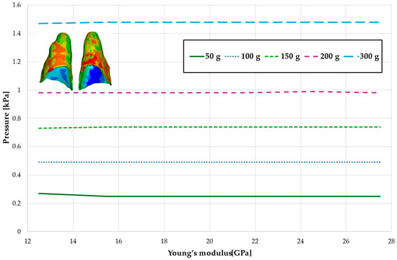Click the '100 g' legend entry

pyautogui.click(x=243, y=56)
